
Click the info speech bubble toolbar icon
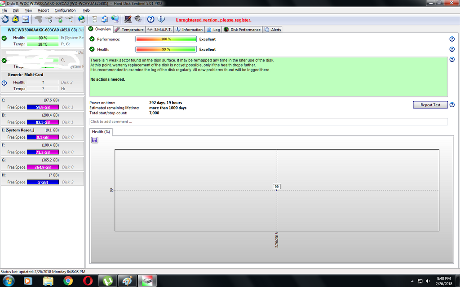[161, 19]
